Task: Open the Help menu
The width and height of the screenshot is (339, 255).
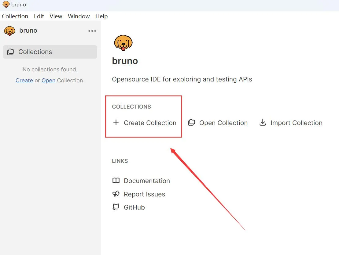Action: 101,16
